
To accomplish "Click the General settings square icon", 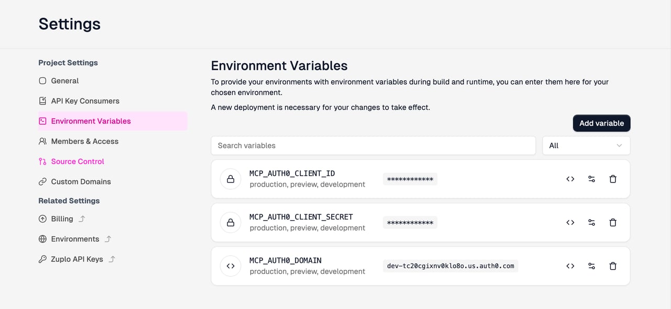I will click(42, 81).
